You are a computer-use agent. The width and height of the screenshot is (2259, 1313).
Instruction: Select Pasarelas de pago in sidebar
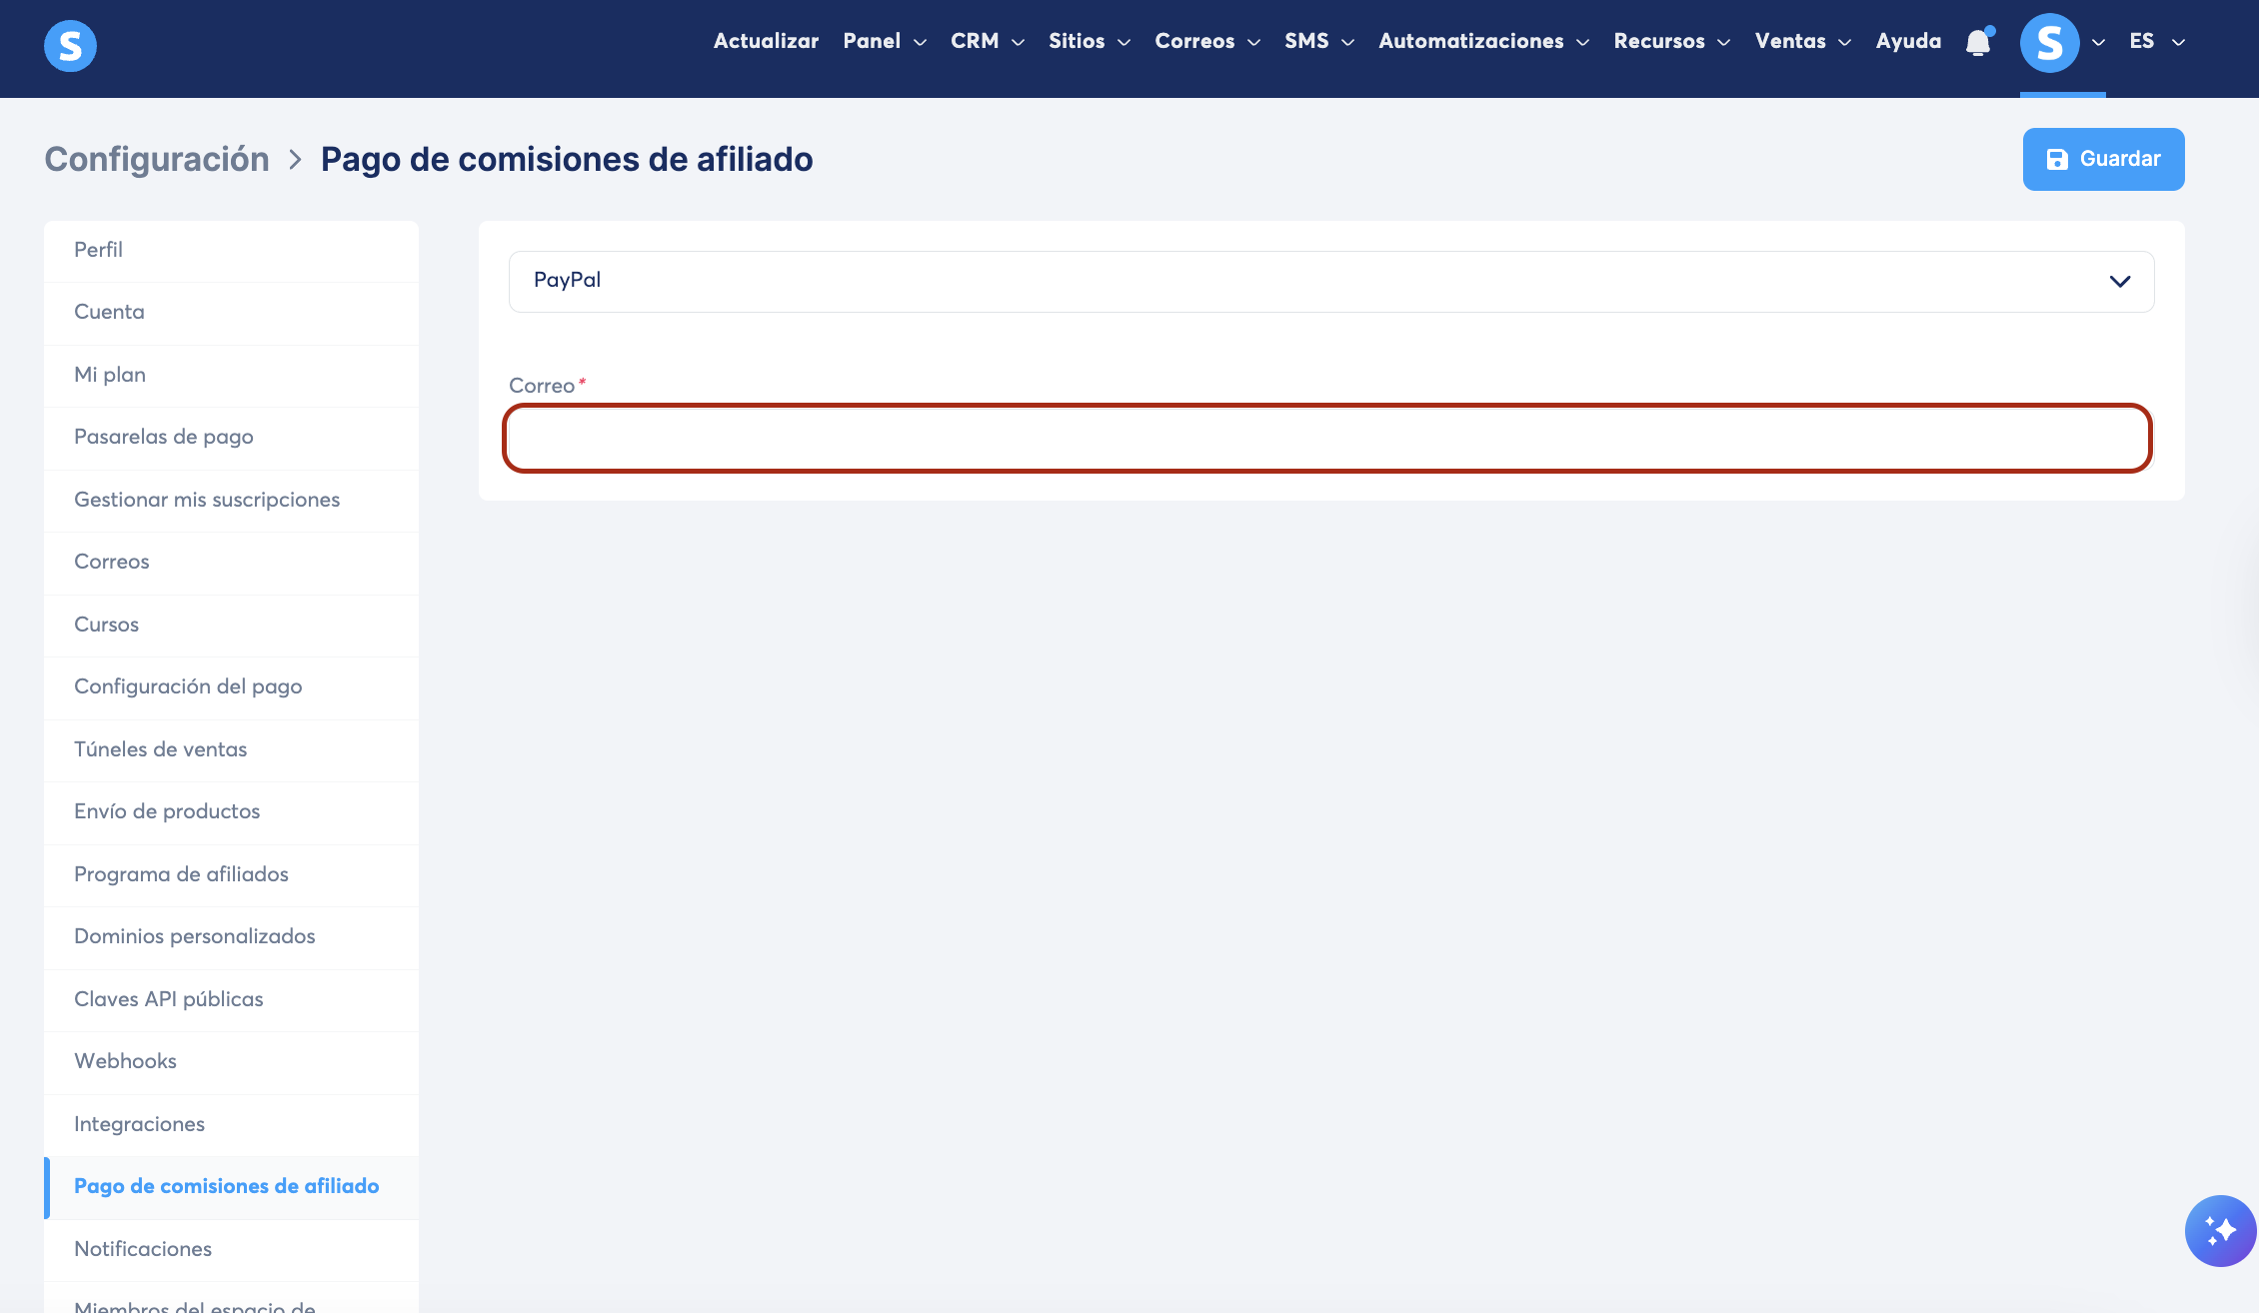click(164, 437)
